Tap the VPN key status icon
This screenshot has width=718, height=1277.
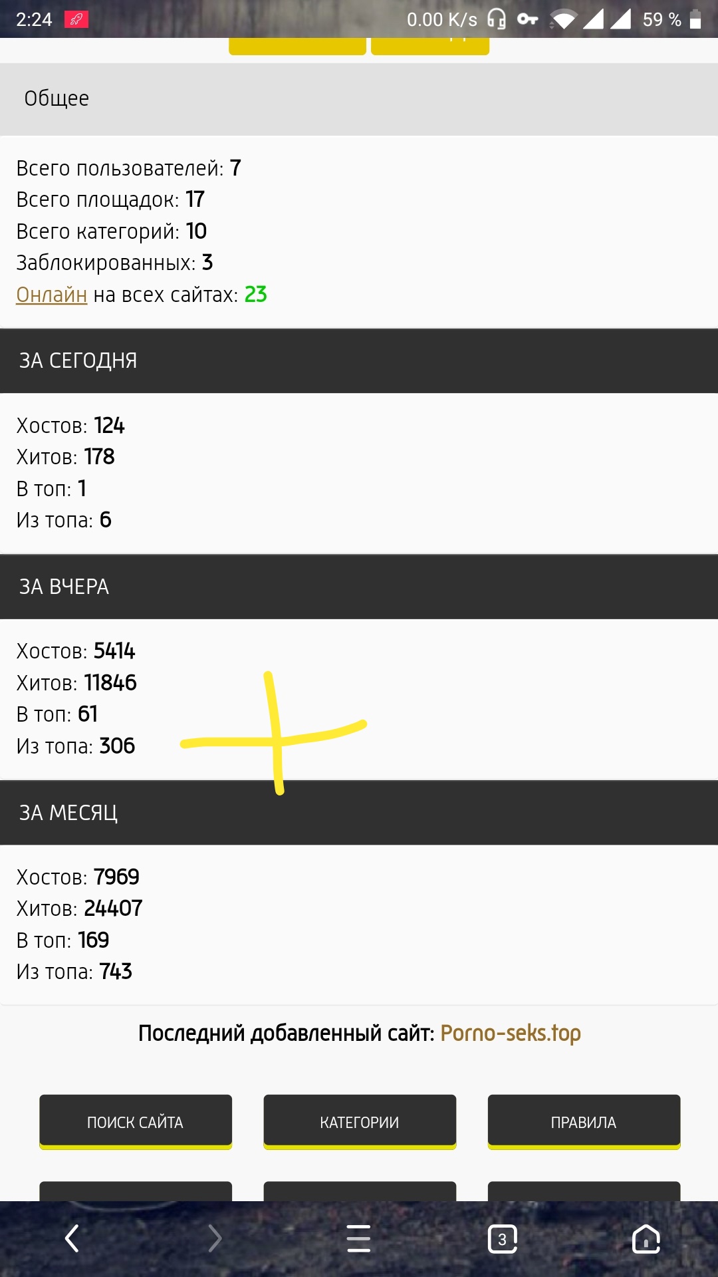pyautogui.click(x=528, y=19)
